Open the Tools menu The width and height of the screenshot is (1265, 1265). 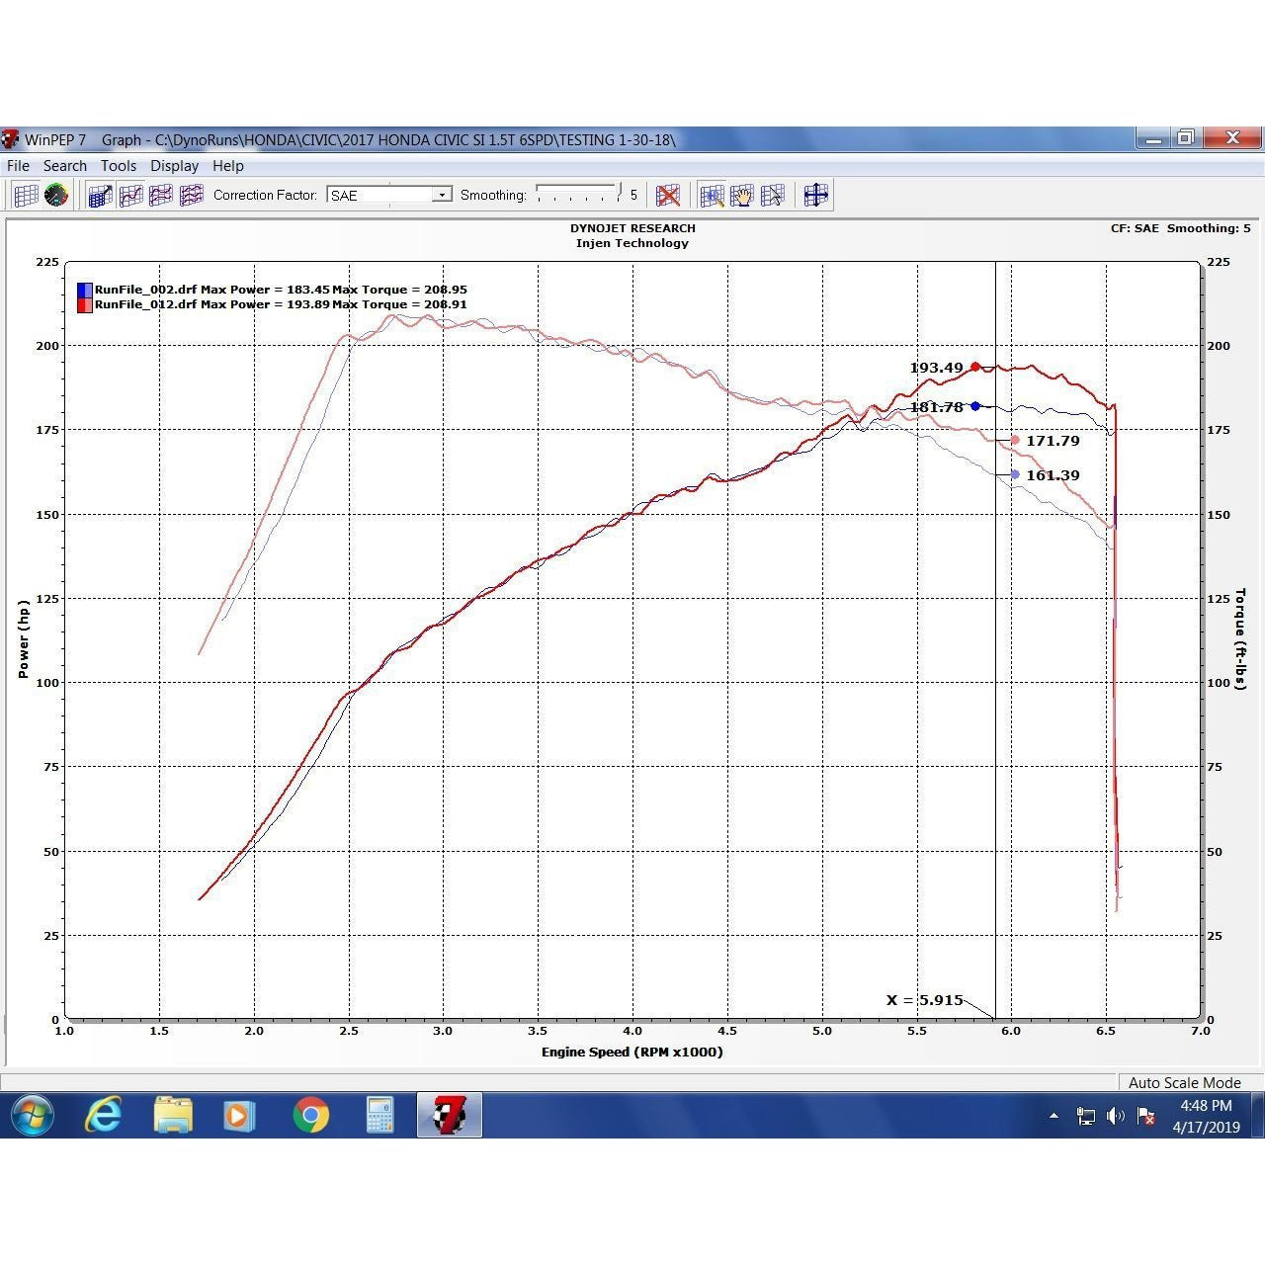(119, 166)
